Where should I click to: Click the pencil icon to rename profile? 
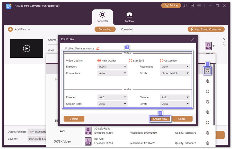(98, 48)
